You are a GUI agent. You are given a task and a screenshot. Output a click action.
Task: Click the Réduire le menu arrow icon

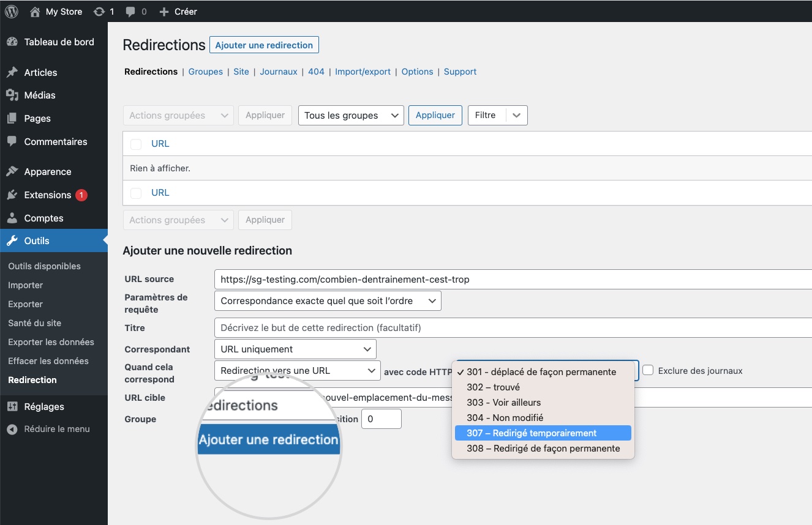click(x=12, y=430)
